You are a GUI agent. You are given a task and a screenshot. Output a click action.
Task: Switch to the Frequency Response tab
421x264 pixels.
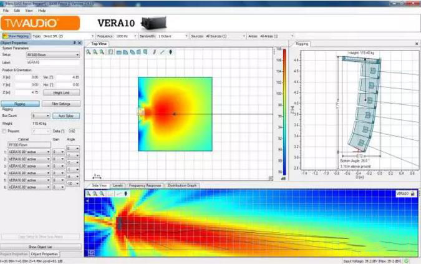click(145, 185)
